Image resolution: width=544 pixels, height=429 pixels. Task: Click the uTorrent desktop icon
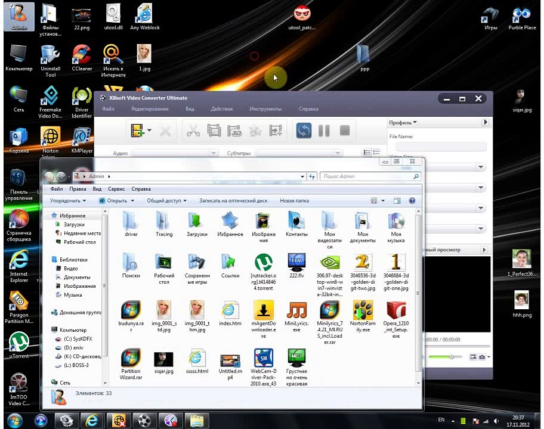point(18,345)
